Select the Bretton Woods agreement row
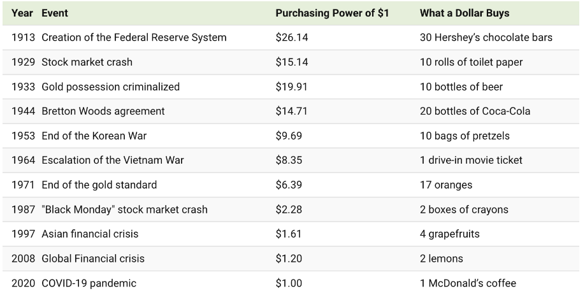The image size is (585, 305). [x=103, y=111]
